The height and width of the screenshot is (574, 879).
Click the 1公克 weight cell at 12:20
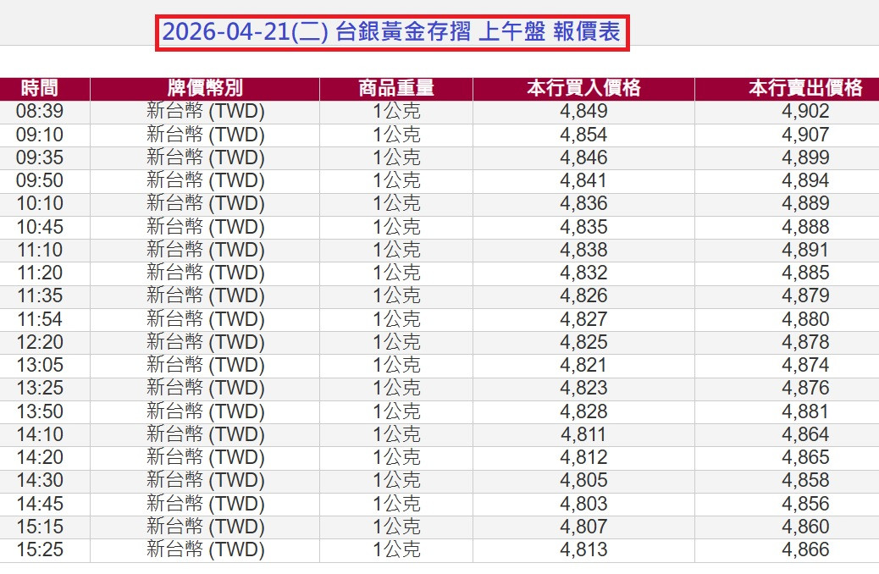[x=395, y=341]
